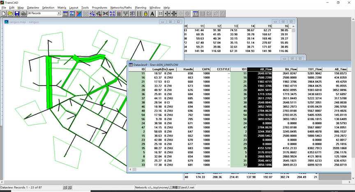Click the Print icon in toolbar

[x=23, y=14]
